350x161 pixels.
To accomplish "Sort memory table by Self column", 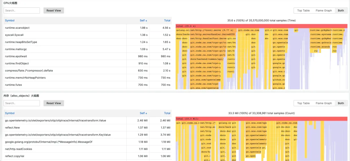I will pos(143,113).
